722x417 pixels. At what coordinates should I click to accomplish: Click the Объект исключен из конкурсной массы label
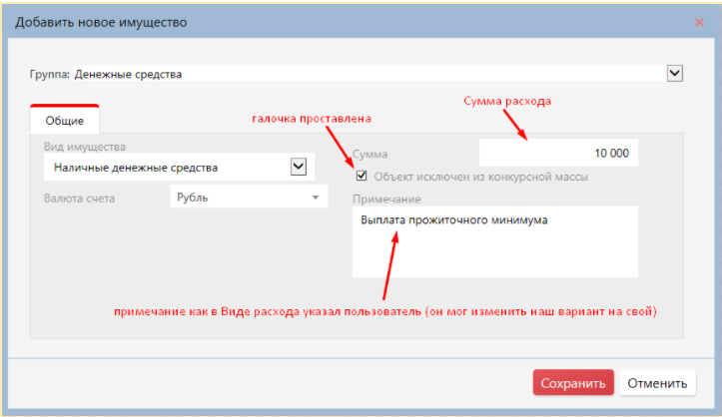pyautogui.click(x=480, y=177)
